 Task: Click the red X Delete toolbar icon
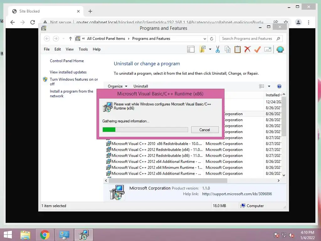click(247, 49)
